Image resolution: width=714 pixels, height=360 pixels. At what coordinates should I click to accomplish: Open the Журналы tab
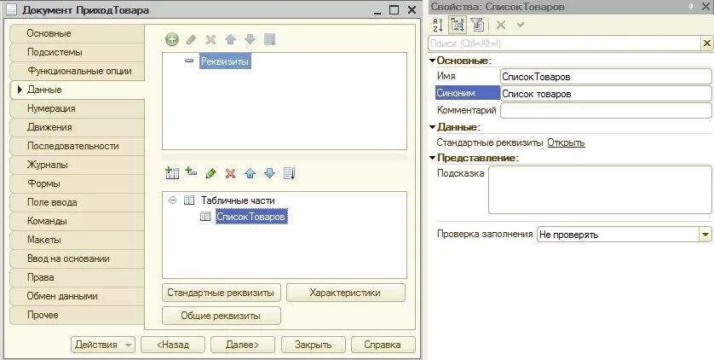point(77,165)
